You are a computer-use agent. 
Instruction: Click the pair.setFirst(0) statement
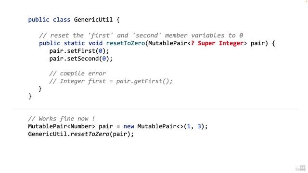79,51
